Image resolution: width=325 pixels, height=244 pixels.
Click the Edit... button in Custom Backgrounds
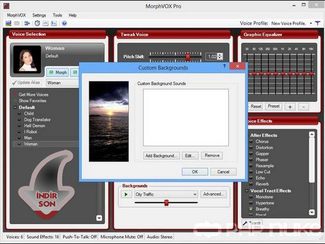click(x=190, y=156)
